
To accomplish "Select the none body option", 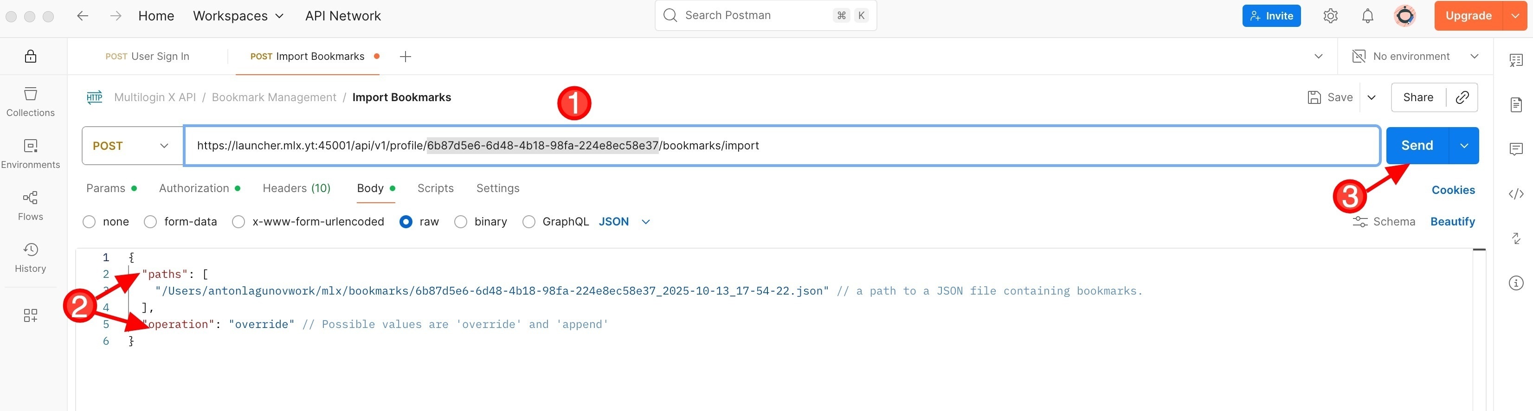I will click(x=89, y=222).
